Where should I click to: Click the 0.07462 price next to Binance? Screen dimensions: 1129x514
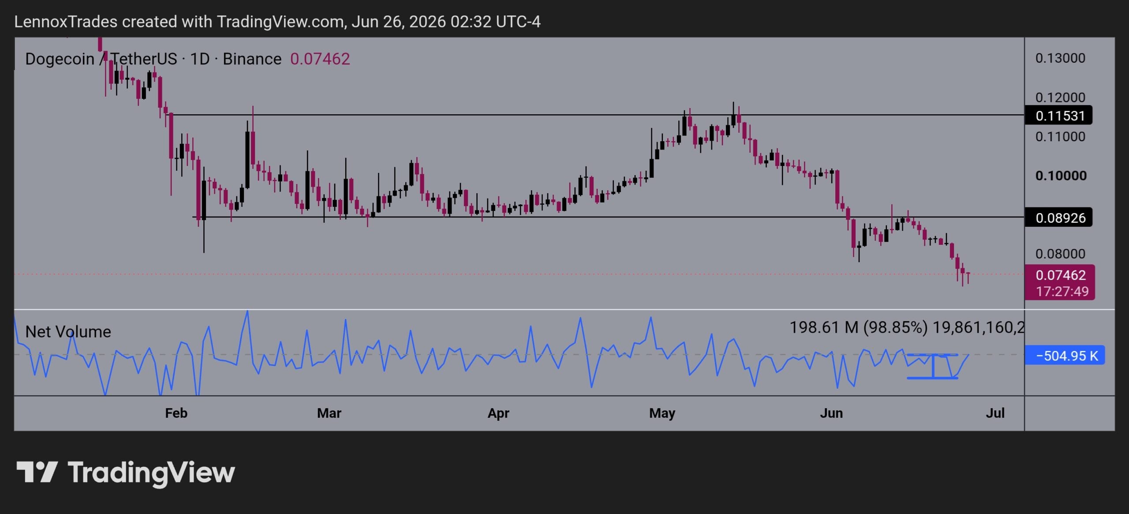(x=320, y=59)
